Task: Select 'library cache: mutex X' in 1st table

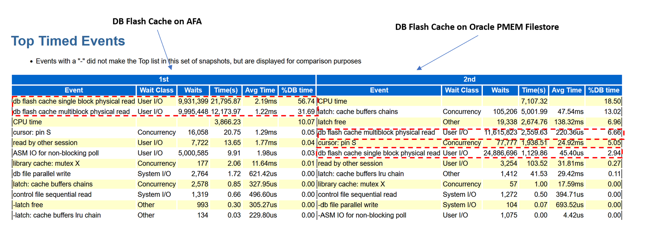Action: pos(46,163)
